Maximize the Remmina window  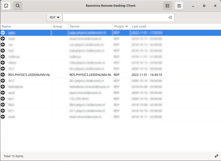(x=204, y=6)
